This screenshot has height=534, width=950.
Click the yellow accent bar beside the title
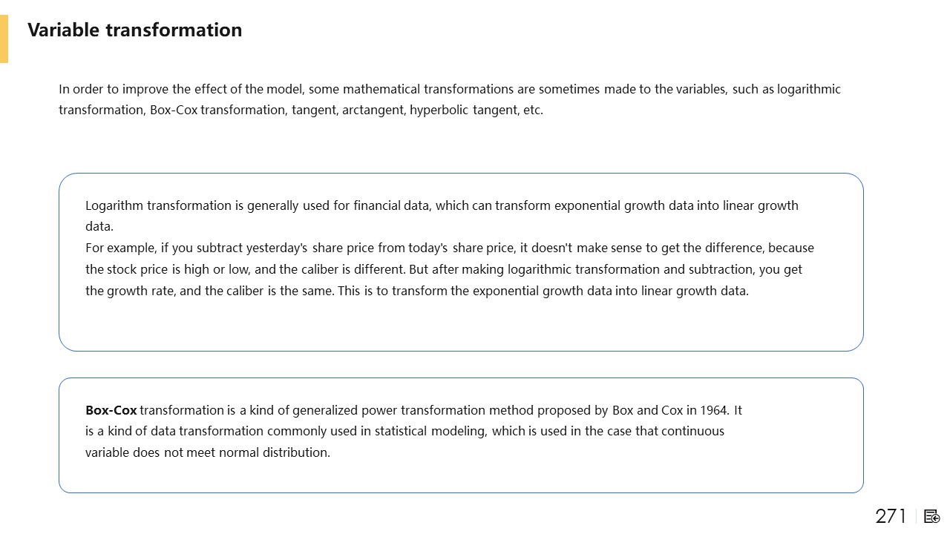click(x=4, y=39)
